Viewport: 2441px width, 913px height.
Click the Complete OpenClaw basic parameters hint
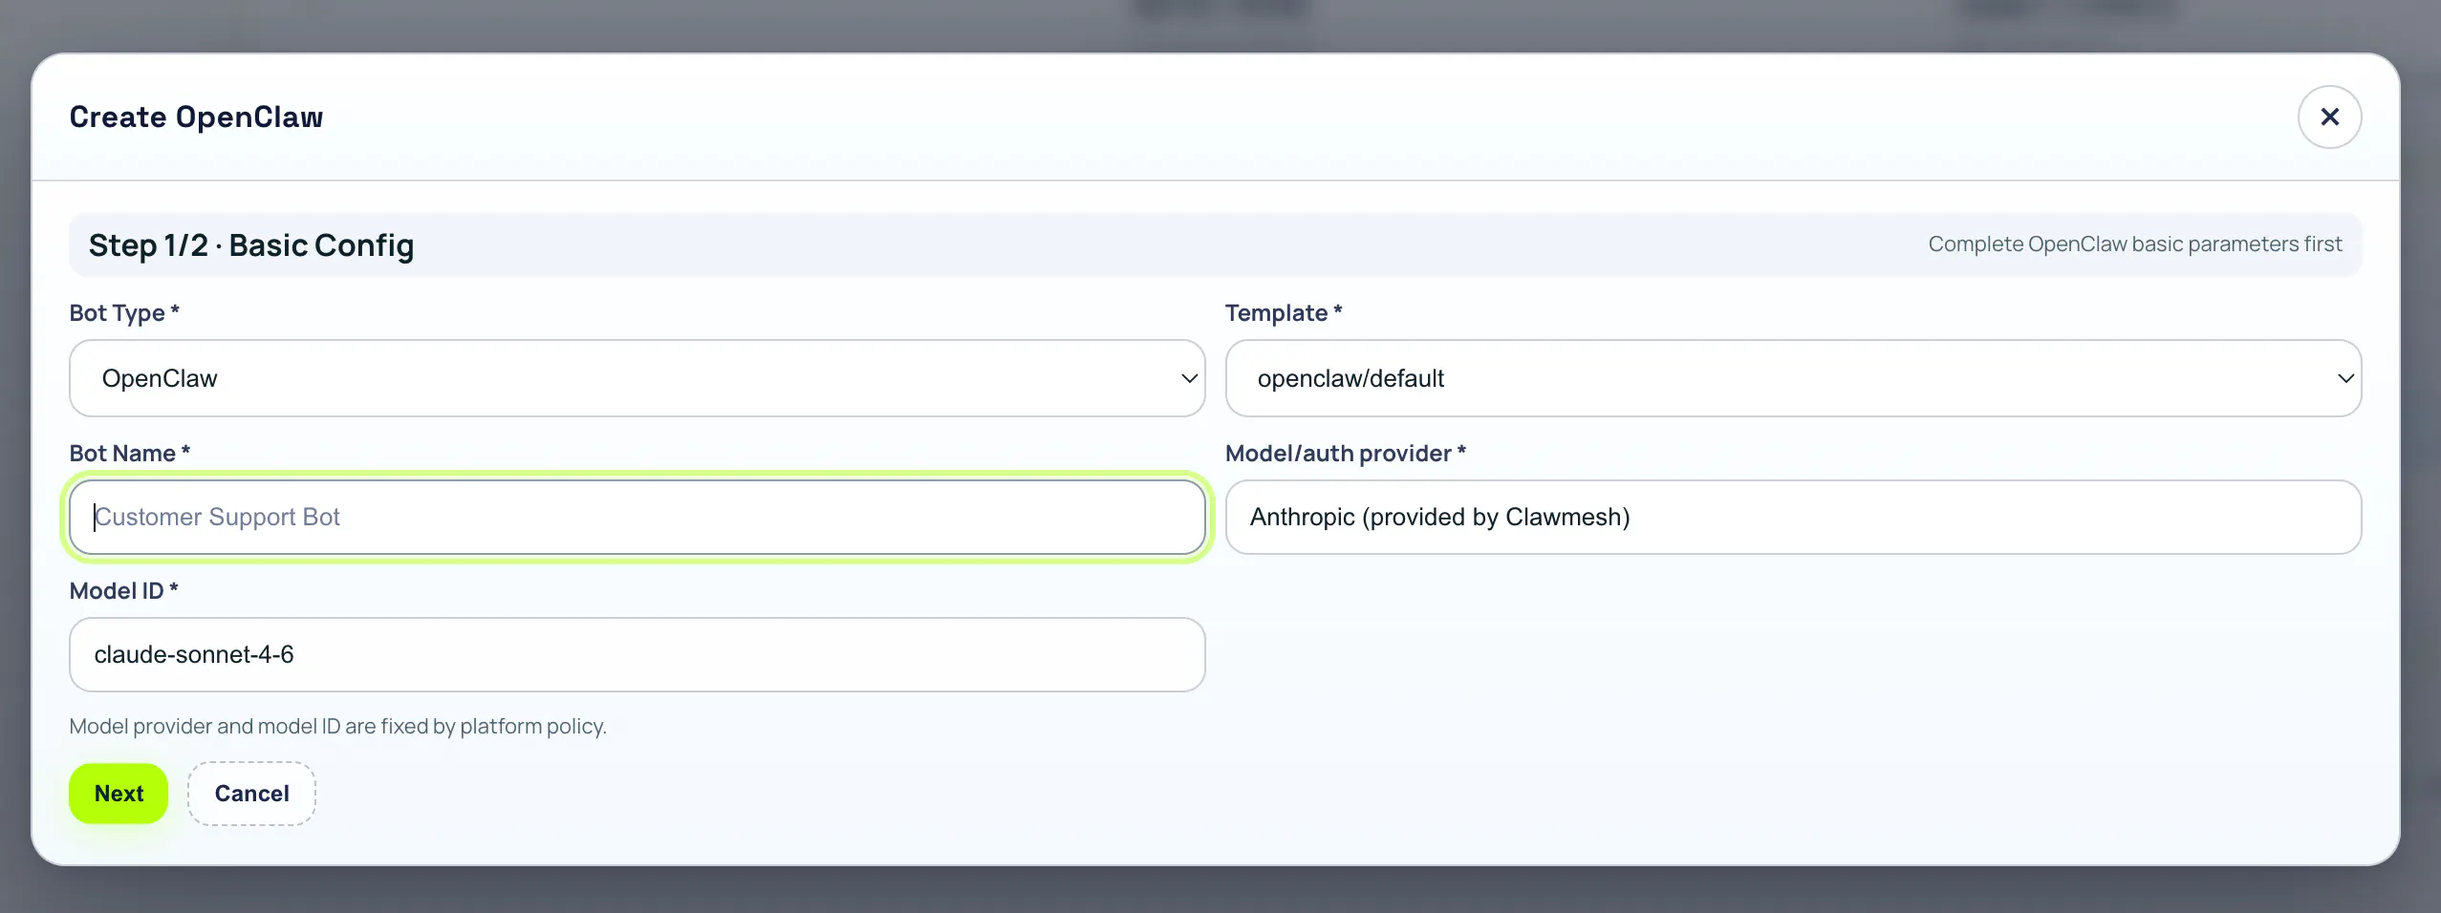pyautogui.click(x=2134, y=244)
